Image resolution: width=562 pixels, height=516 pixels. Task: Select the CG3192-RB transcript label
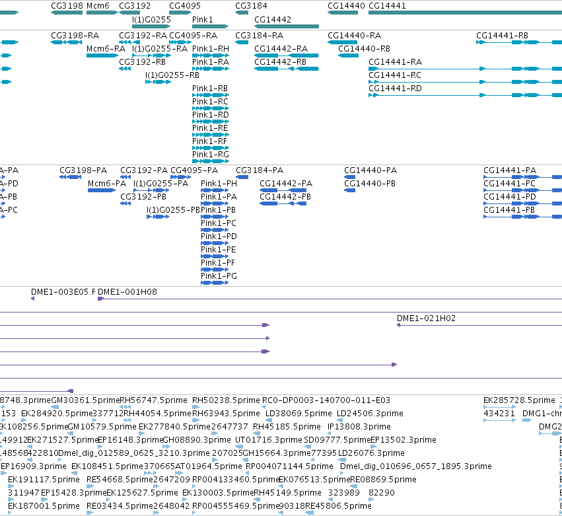pyautogui.click(x=142, y=61)
